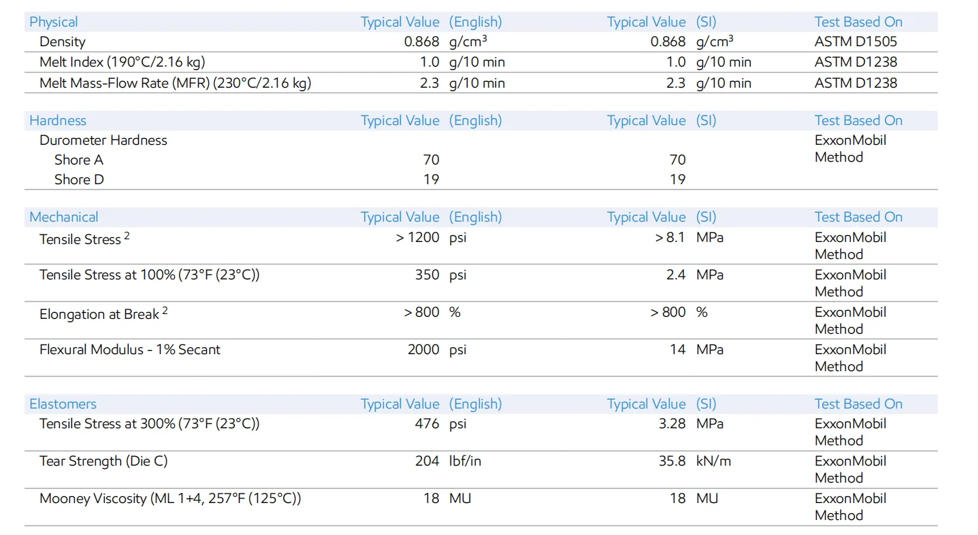978x535 pixels.
Task: Click the Flexural Modulus - 1% Secant label
Action: point(129,349)
